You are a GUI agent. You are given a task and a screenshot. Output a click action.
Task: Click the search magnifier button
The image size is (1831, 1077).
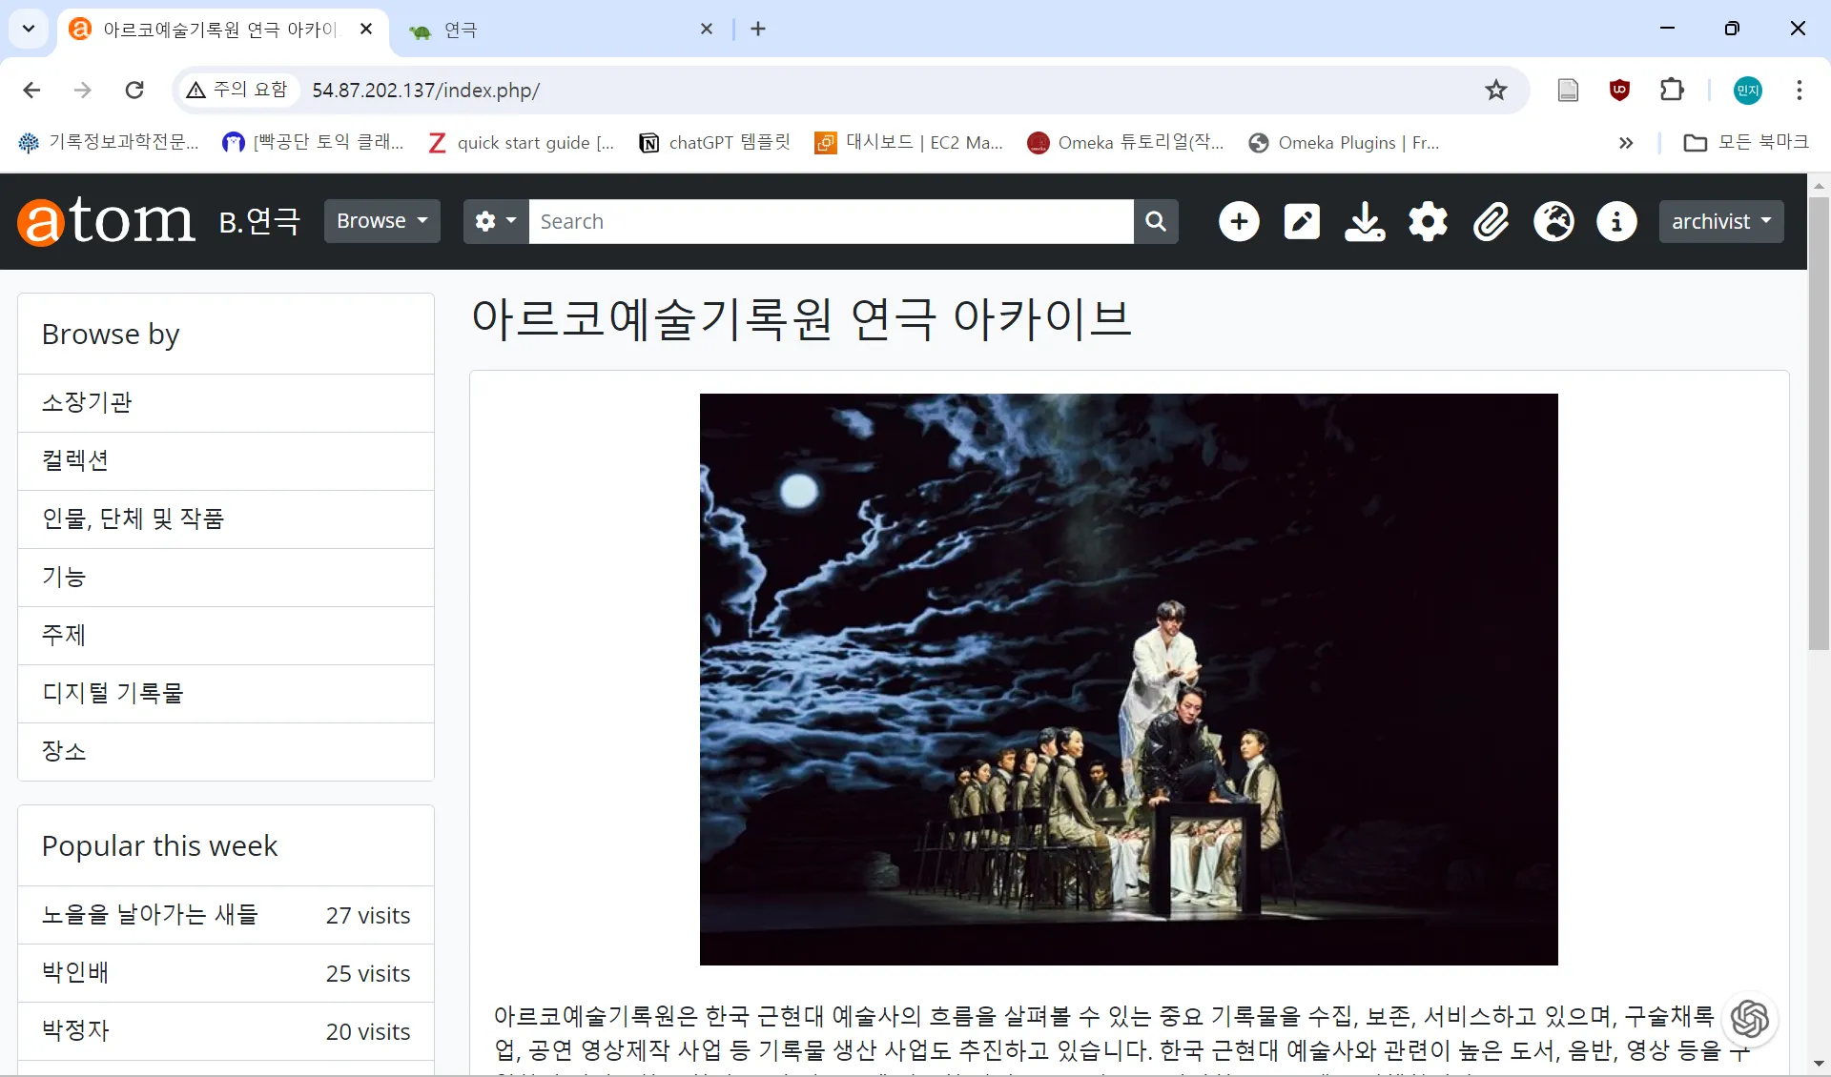(x=1156, y=221)
